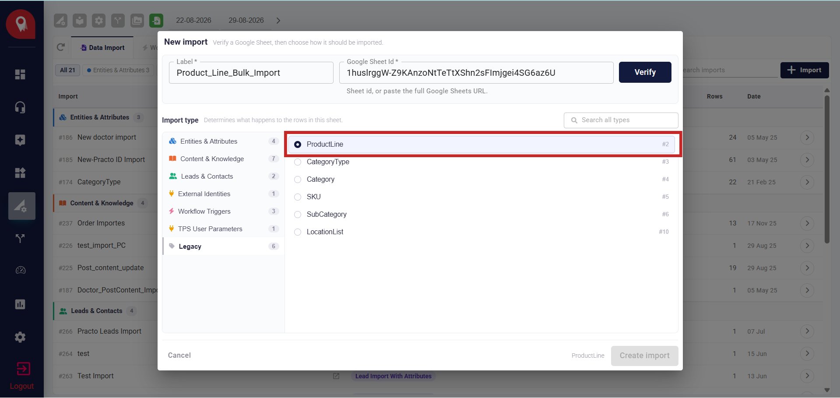This screenshot has height=398, width=840.
Task: Click the imports list vertical scrollbar
Action: click(x=827, y=169)
